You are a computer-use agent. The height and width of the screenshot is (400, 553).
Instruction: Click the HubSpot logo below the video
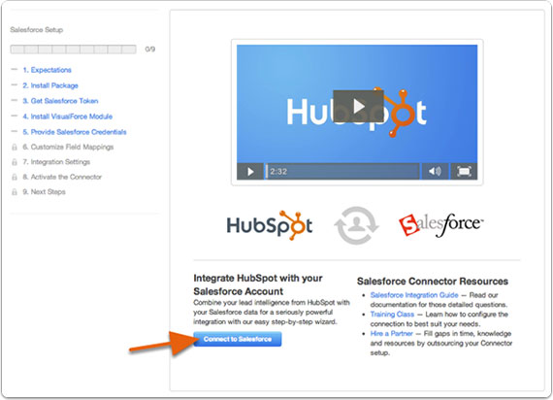click(x=270, y=225)
